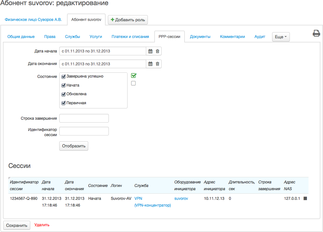Viewport: 323px width, 232px height.
Task: Switch to Платежи и списания tab
Action: pos(130,37)
